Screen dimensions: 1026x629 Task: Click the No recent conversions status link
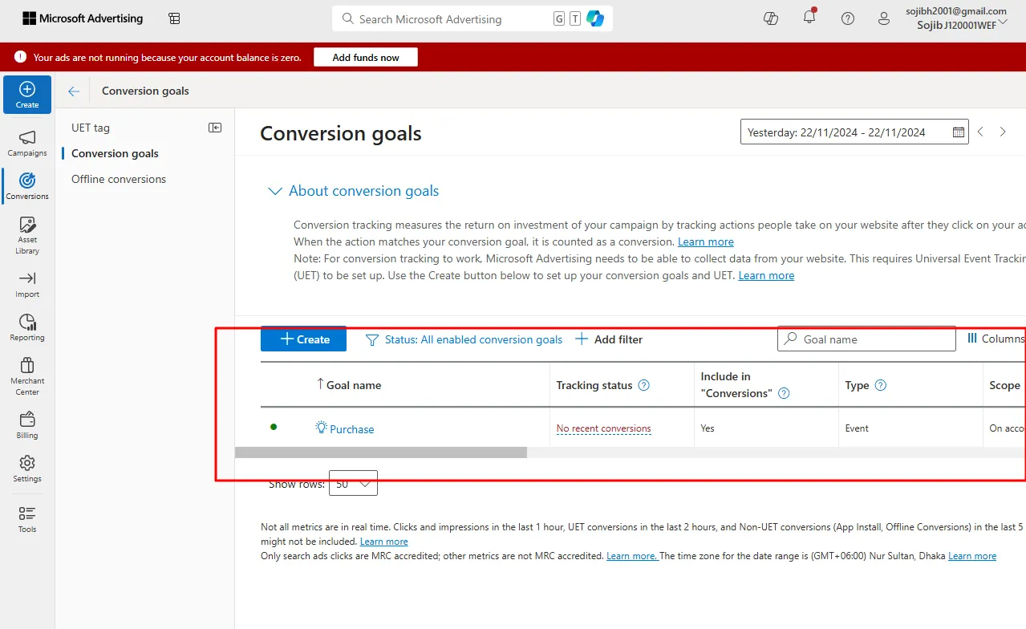pyautogui.click(x=604, y=428)
